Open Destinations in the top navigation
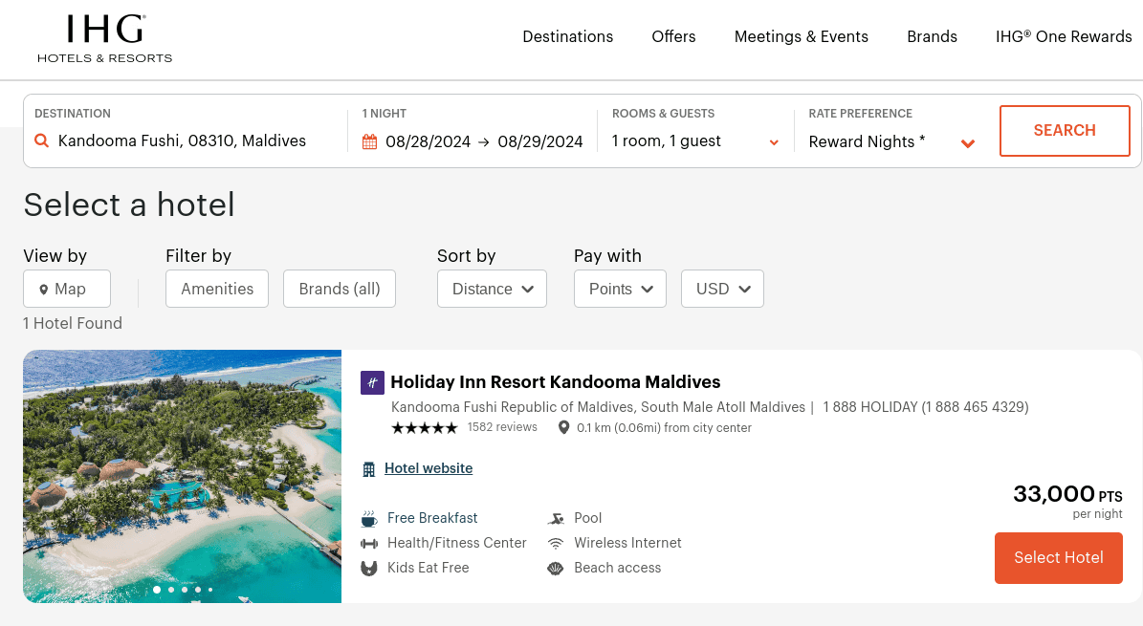Viewport: 1143px width, 626px height. click(x=568, y=36)
